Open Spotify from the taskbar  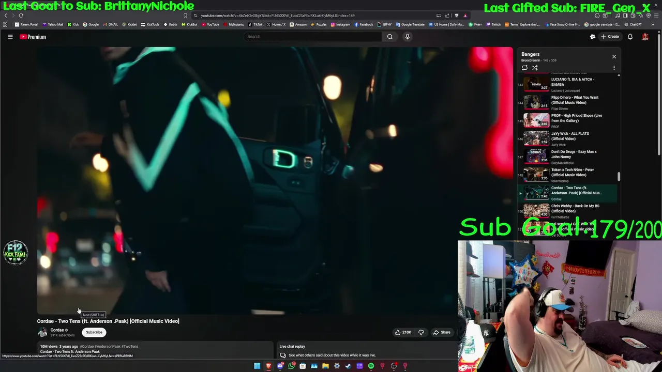371,366
